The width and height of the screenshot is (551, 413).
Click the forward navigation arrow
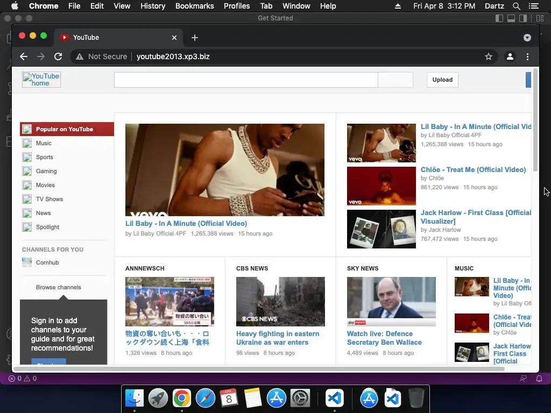41,56
